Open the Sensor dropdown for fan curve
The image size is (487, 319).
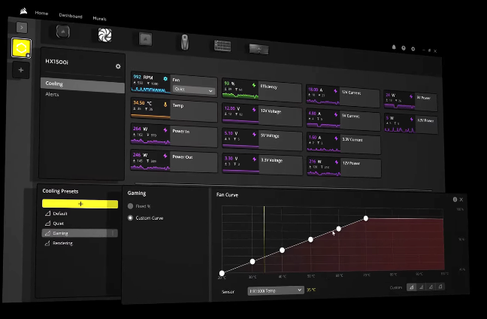click(275, 290)
